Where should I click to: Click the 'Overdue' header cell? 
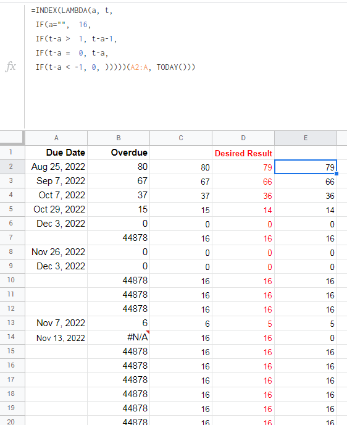point(119,153)
